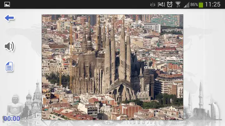Screen dimensions: 225x126
Task: Tap the speaker audio icon
Action: click(9, 46)
